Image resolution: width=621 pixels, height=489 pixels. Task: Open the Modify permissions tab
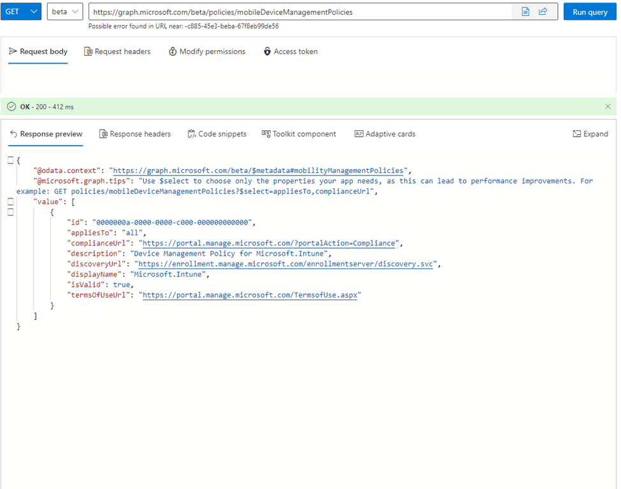207,52
